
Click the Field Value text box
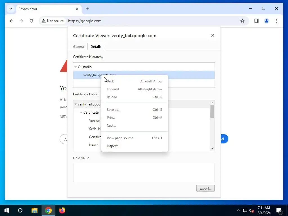144,173
